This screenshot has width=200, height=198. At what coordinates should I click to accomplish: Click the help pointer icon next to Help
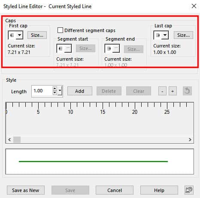pos(189,190)
